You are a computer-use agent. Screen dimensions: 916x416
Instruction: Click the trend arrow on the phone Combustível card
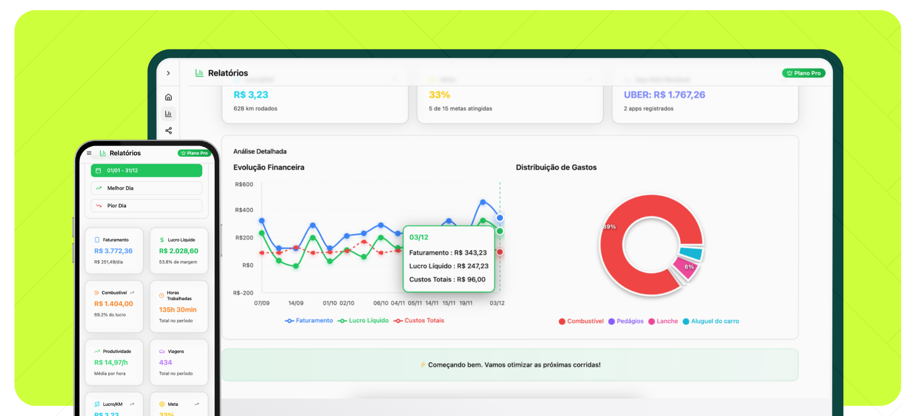point(132,293)
